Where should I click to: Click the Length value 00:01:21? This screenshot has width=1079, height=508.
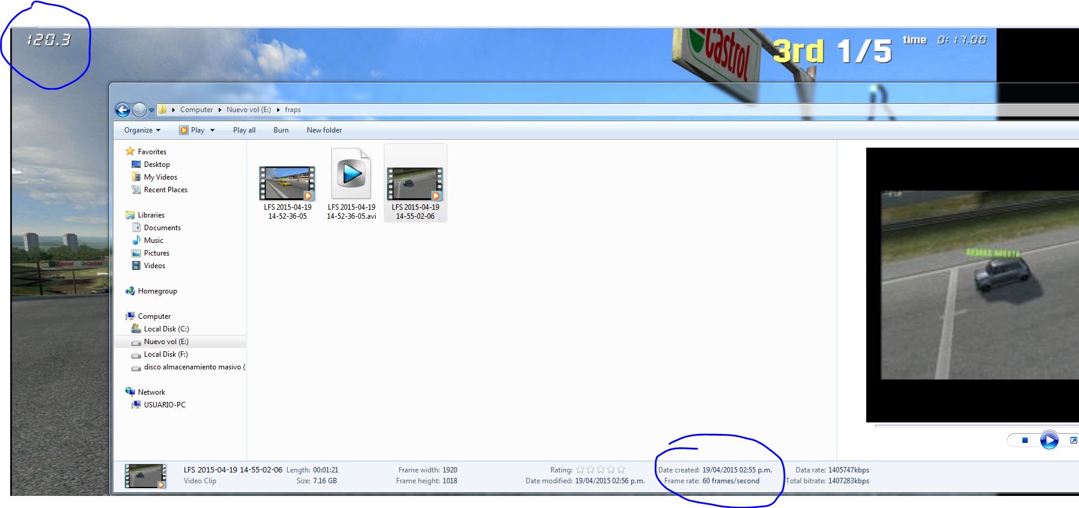(326, 470)
